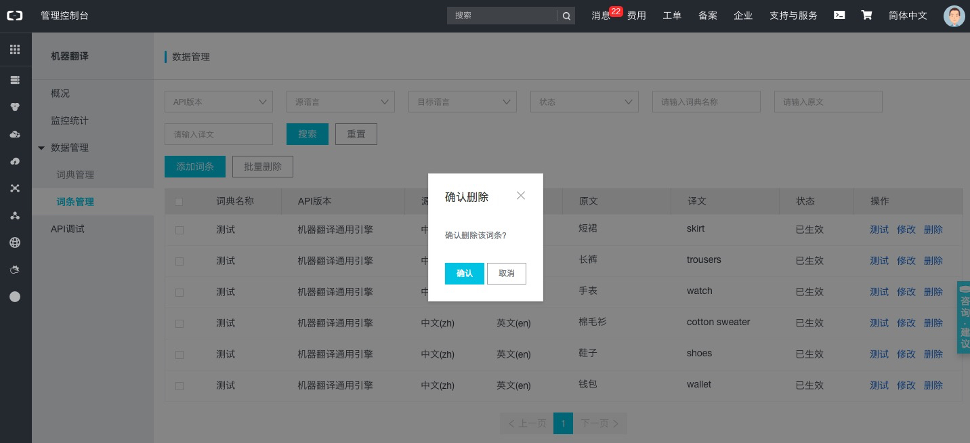Open the 目标语言 dropdown
The height and width of the screenshot is (443, 970).
click(463, 102)
